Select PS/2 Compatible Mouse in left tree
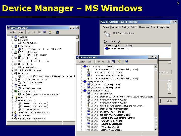 click(32, 82)
